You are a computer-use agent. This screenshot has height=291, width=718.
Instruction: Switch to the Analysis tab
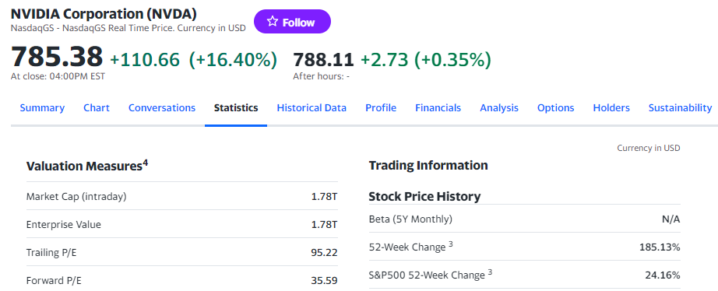(x=499, y=108)
